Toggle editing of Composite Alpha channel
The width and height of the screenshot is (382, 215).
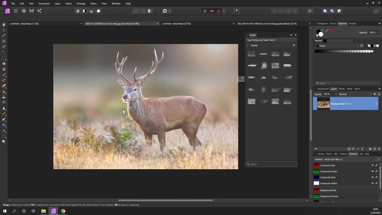pos(377,183)
